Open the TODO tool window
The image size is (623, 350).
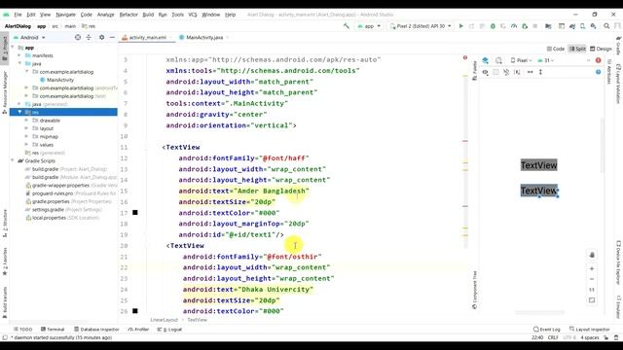(23, 330)
